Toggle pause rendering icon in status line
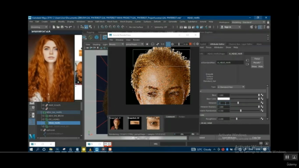 [x=210, y=27]
